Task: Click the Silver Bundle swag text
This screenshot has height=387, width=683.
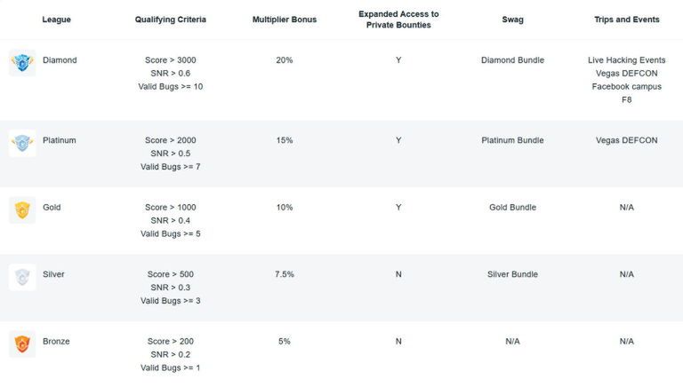Action: pyautogui.click(x=512, y=274)
